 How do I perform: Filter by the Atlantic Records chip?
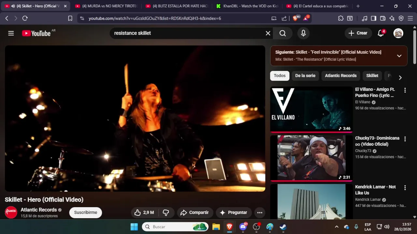(x=341, y=76)
